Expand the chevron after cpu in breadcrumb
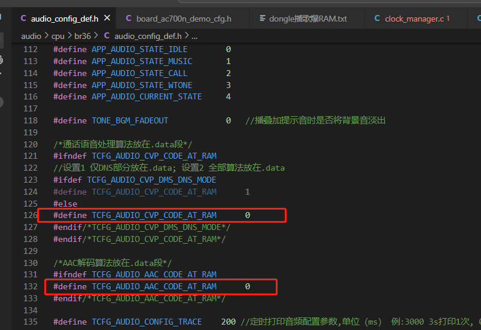 (x=69, y=35)
